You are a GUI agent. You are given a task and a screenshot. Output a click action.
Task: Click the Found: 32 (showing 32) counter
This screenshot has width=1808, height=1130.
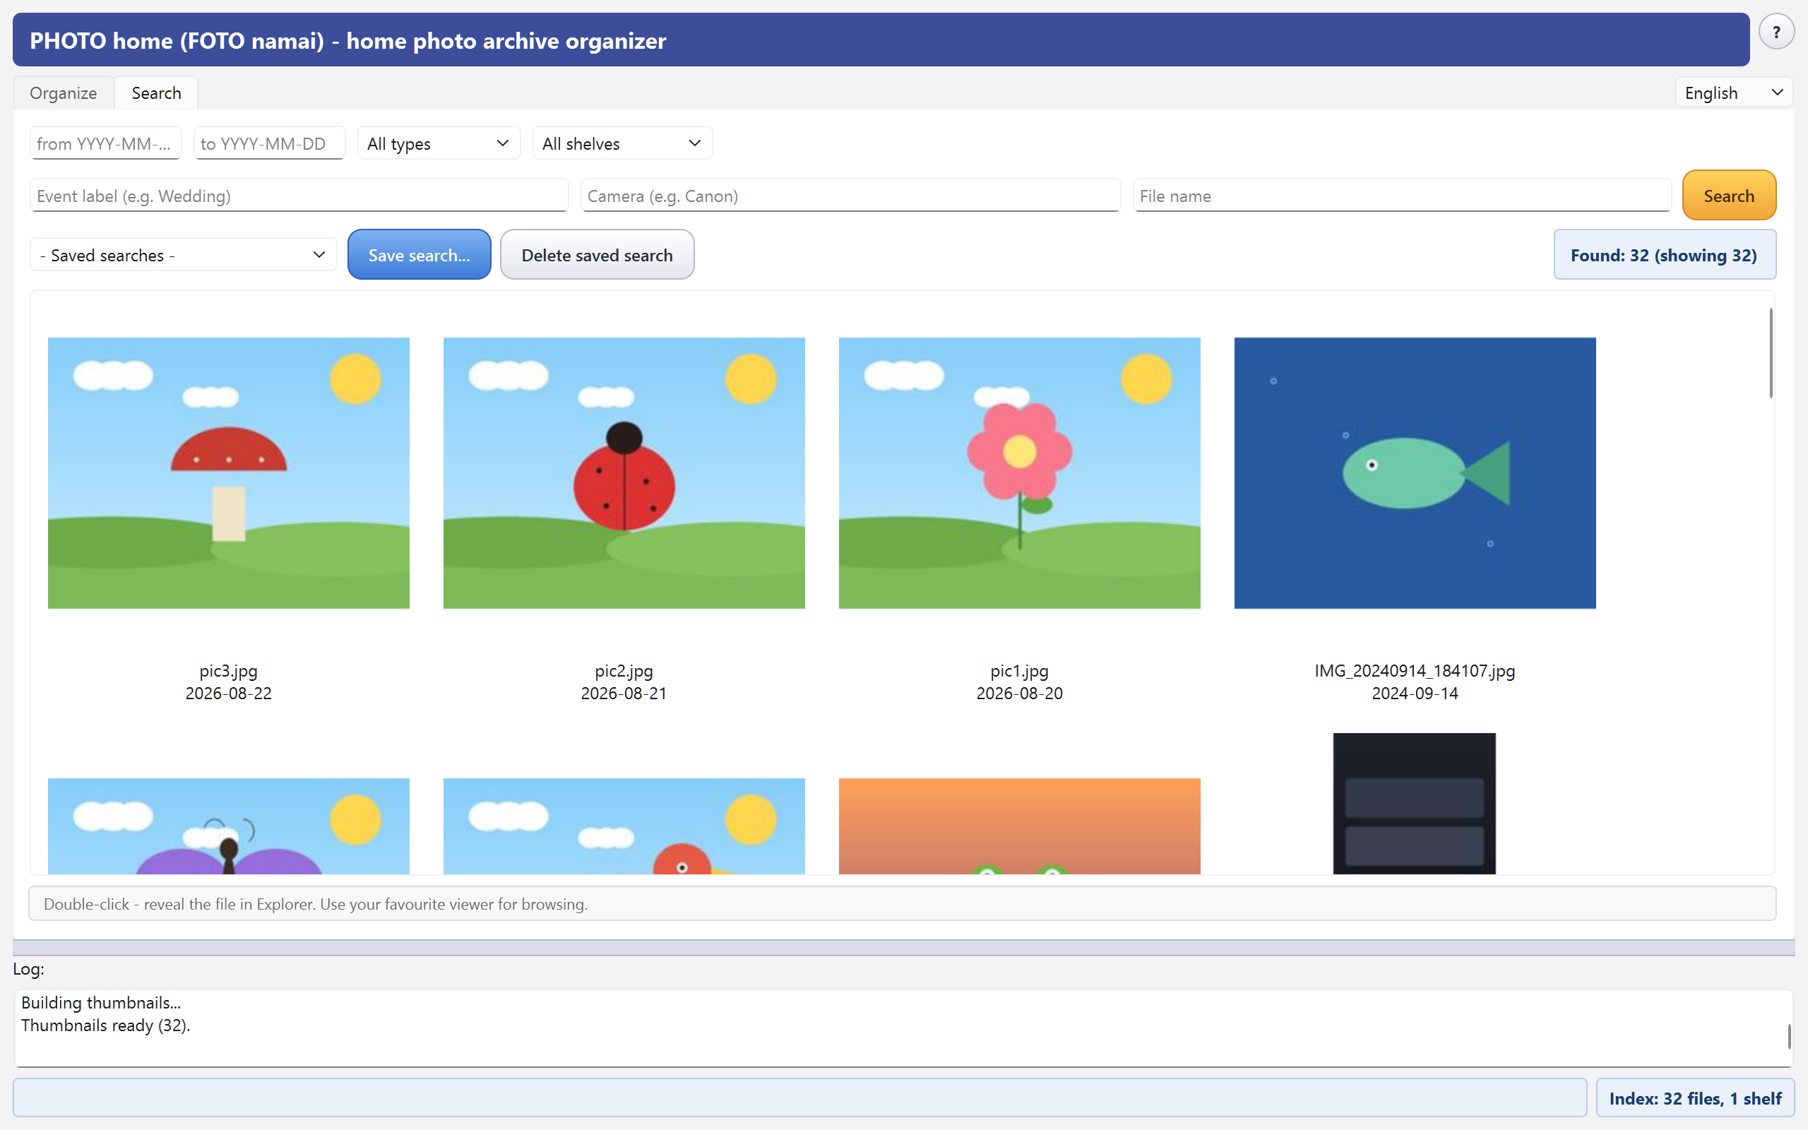pyautogui.click(x=1664, y=255)
